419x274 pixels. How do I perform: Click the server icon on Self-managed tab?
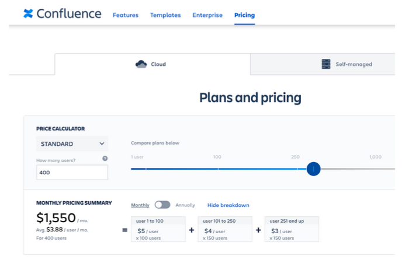coord(325,64)
